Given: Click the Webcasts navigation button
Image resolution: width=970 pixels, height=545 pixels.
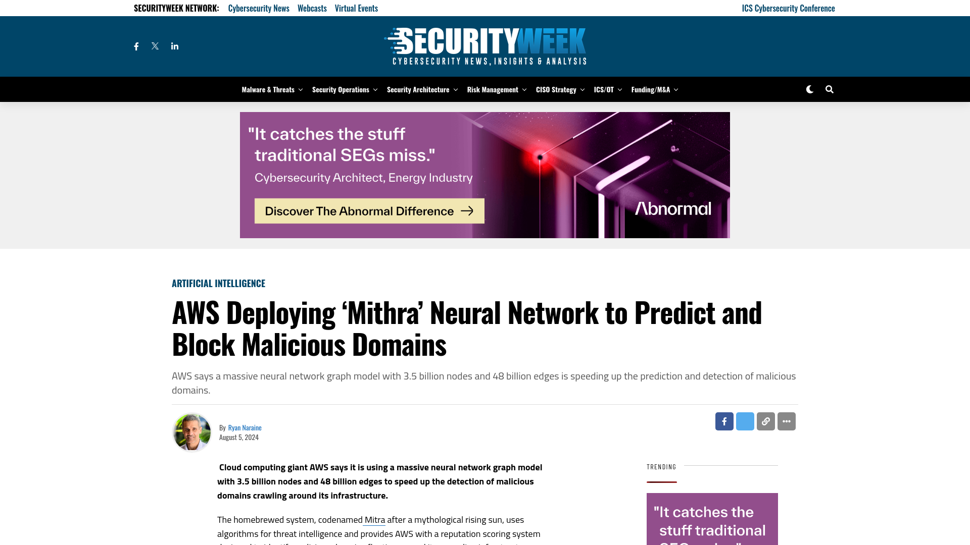Looking at the screenshot, I should pos(312,8).
